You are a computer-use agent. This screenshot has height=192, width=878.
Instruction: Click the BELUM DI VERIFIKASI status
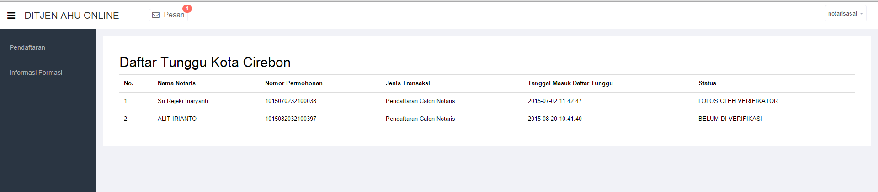[730, 119]
